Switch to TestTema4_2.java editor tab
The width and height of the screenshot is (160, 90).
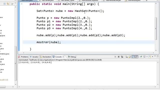66,0
